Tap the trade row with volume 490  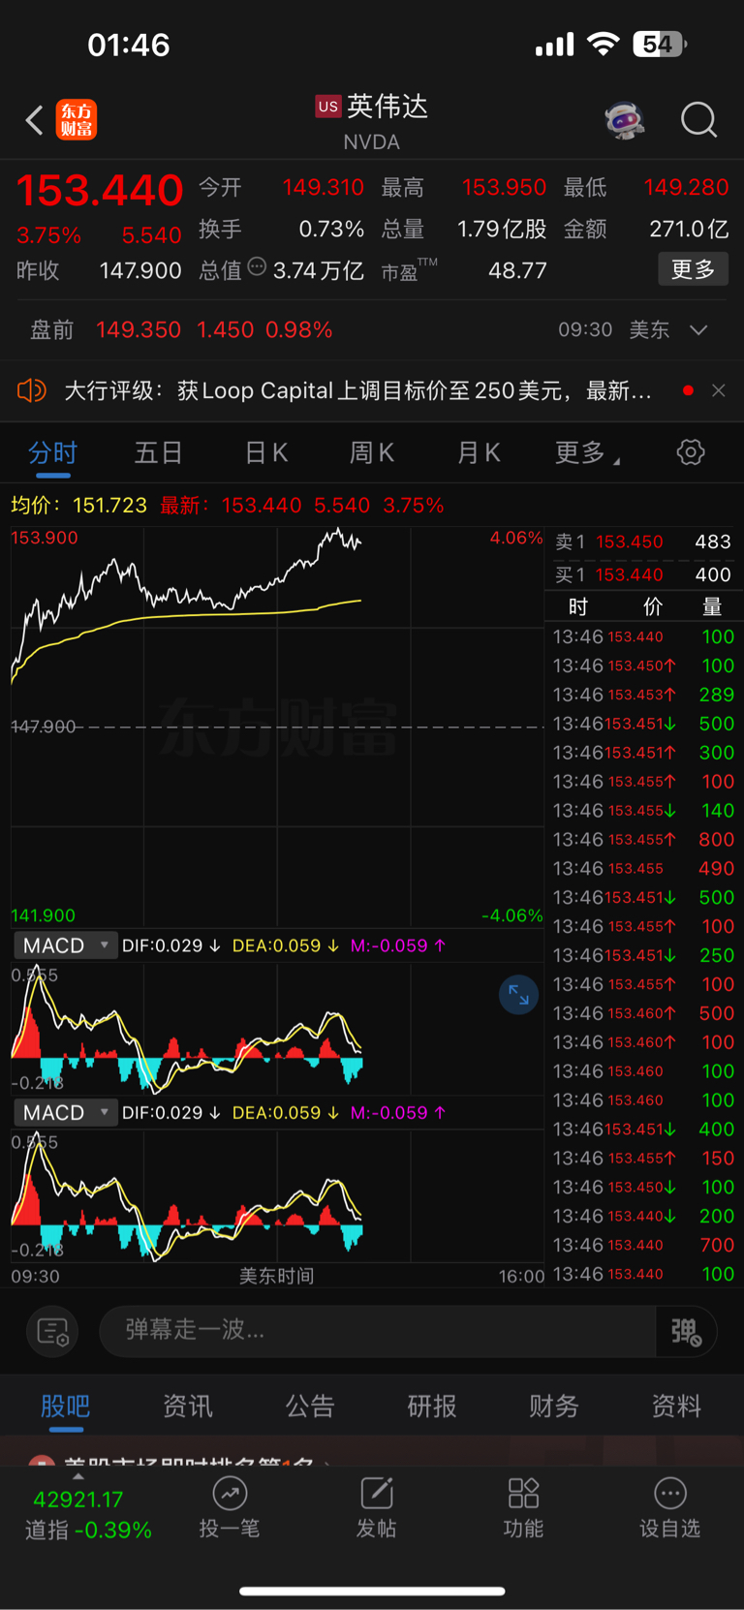(x=643, y=868)
